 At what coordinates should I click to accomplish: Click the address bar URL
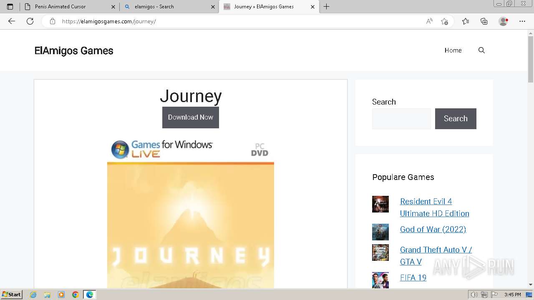[x=109, y=21]
